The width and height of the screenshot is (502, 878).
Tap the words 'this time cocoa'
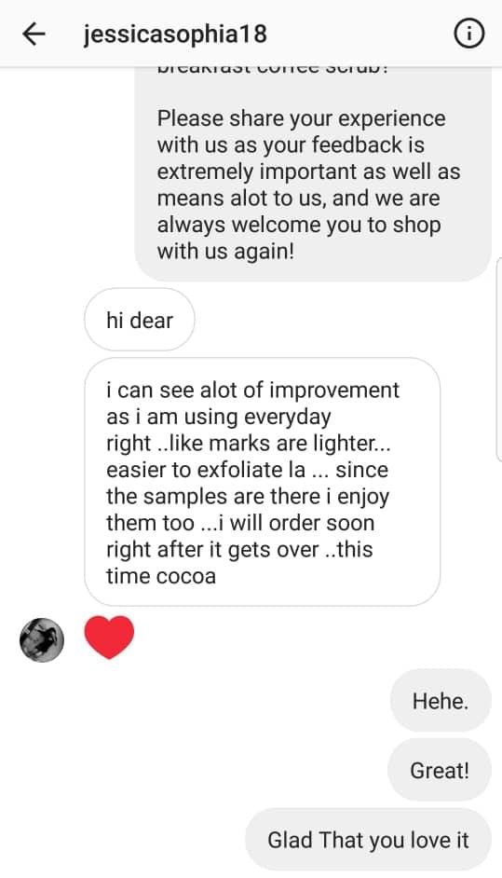click(239, 563)
